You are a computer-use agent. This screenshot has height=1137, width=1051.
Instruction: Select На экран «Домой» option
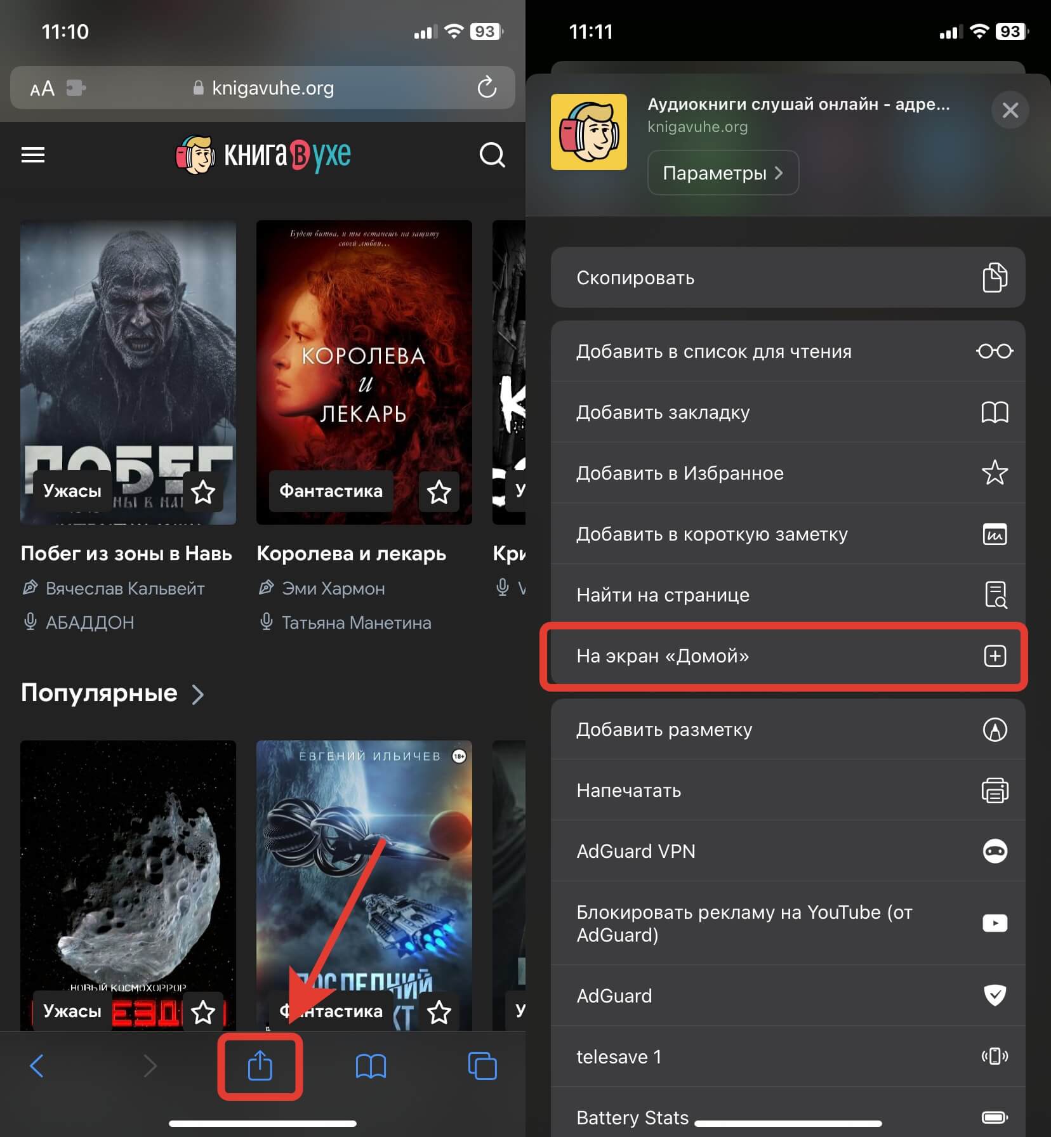pos(787,656)
